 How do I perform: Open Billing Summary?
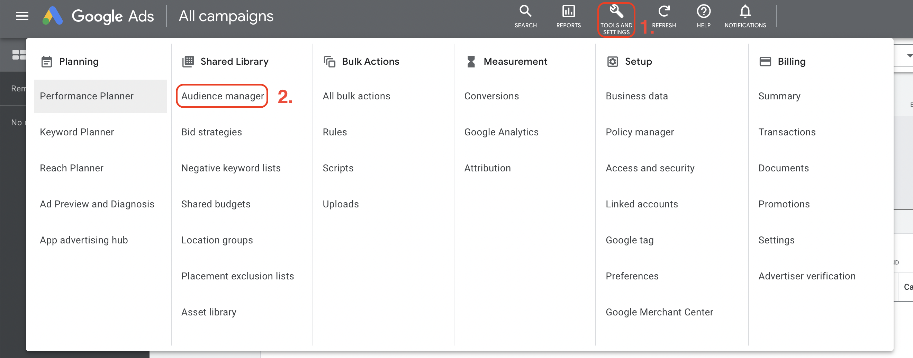click(779, 96)
